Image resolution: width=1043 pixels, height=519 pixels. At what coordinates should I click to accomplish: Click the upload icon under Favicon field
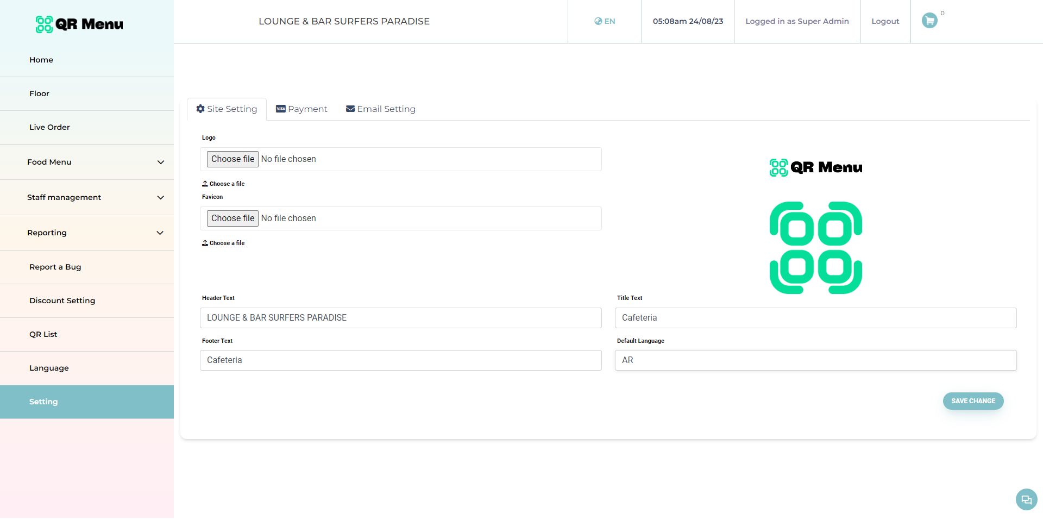205,243
